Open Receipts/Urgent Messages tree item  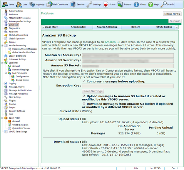[25, 49]
